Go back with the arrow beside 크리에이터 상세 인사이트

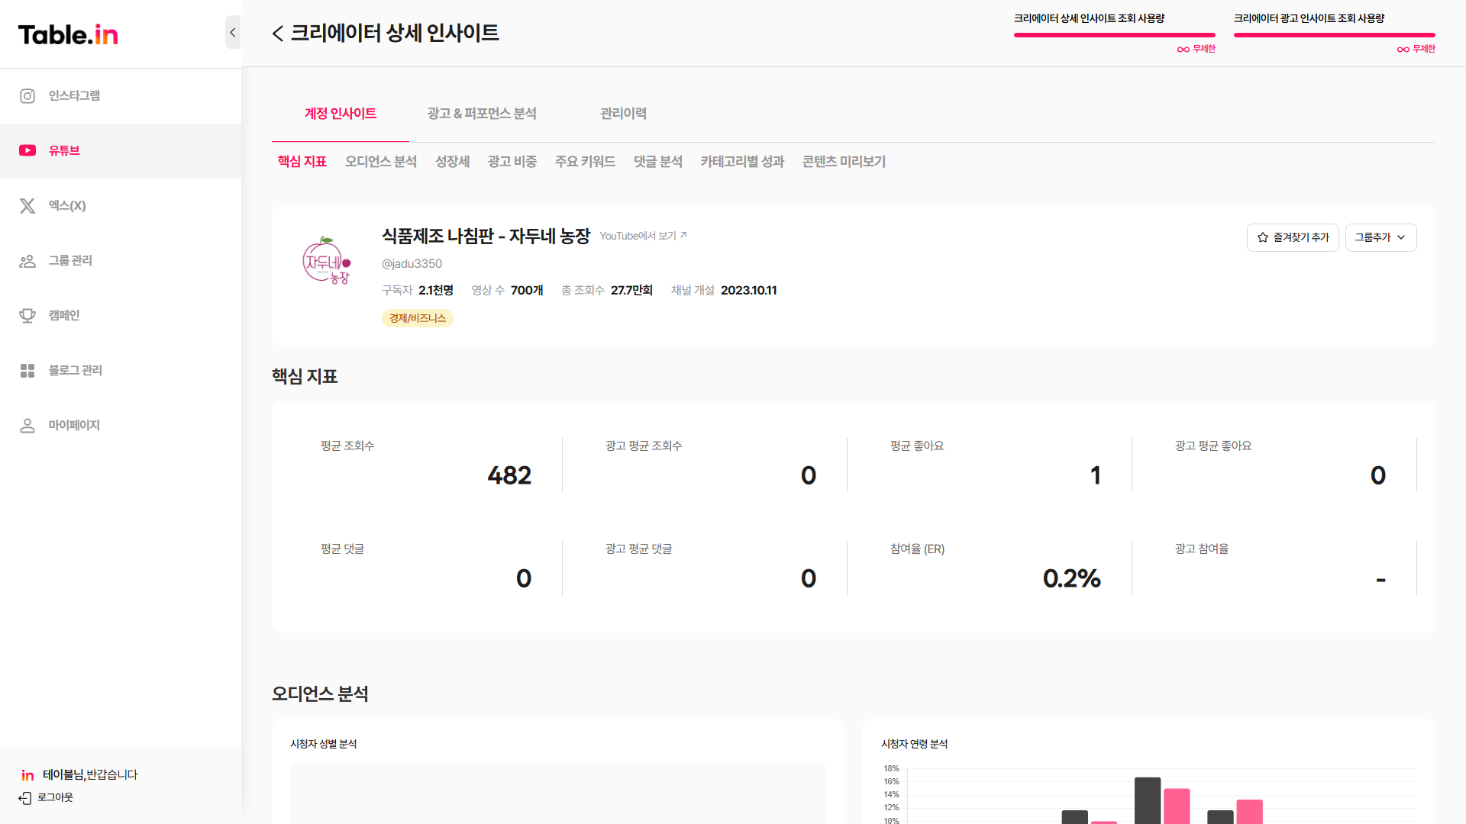coord(278,34)
